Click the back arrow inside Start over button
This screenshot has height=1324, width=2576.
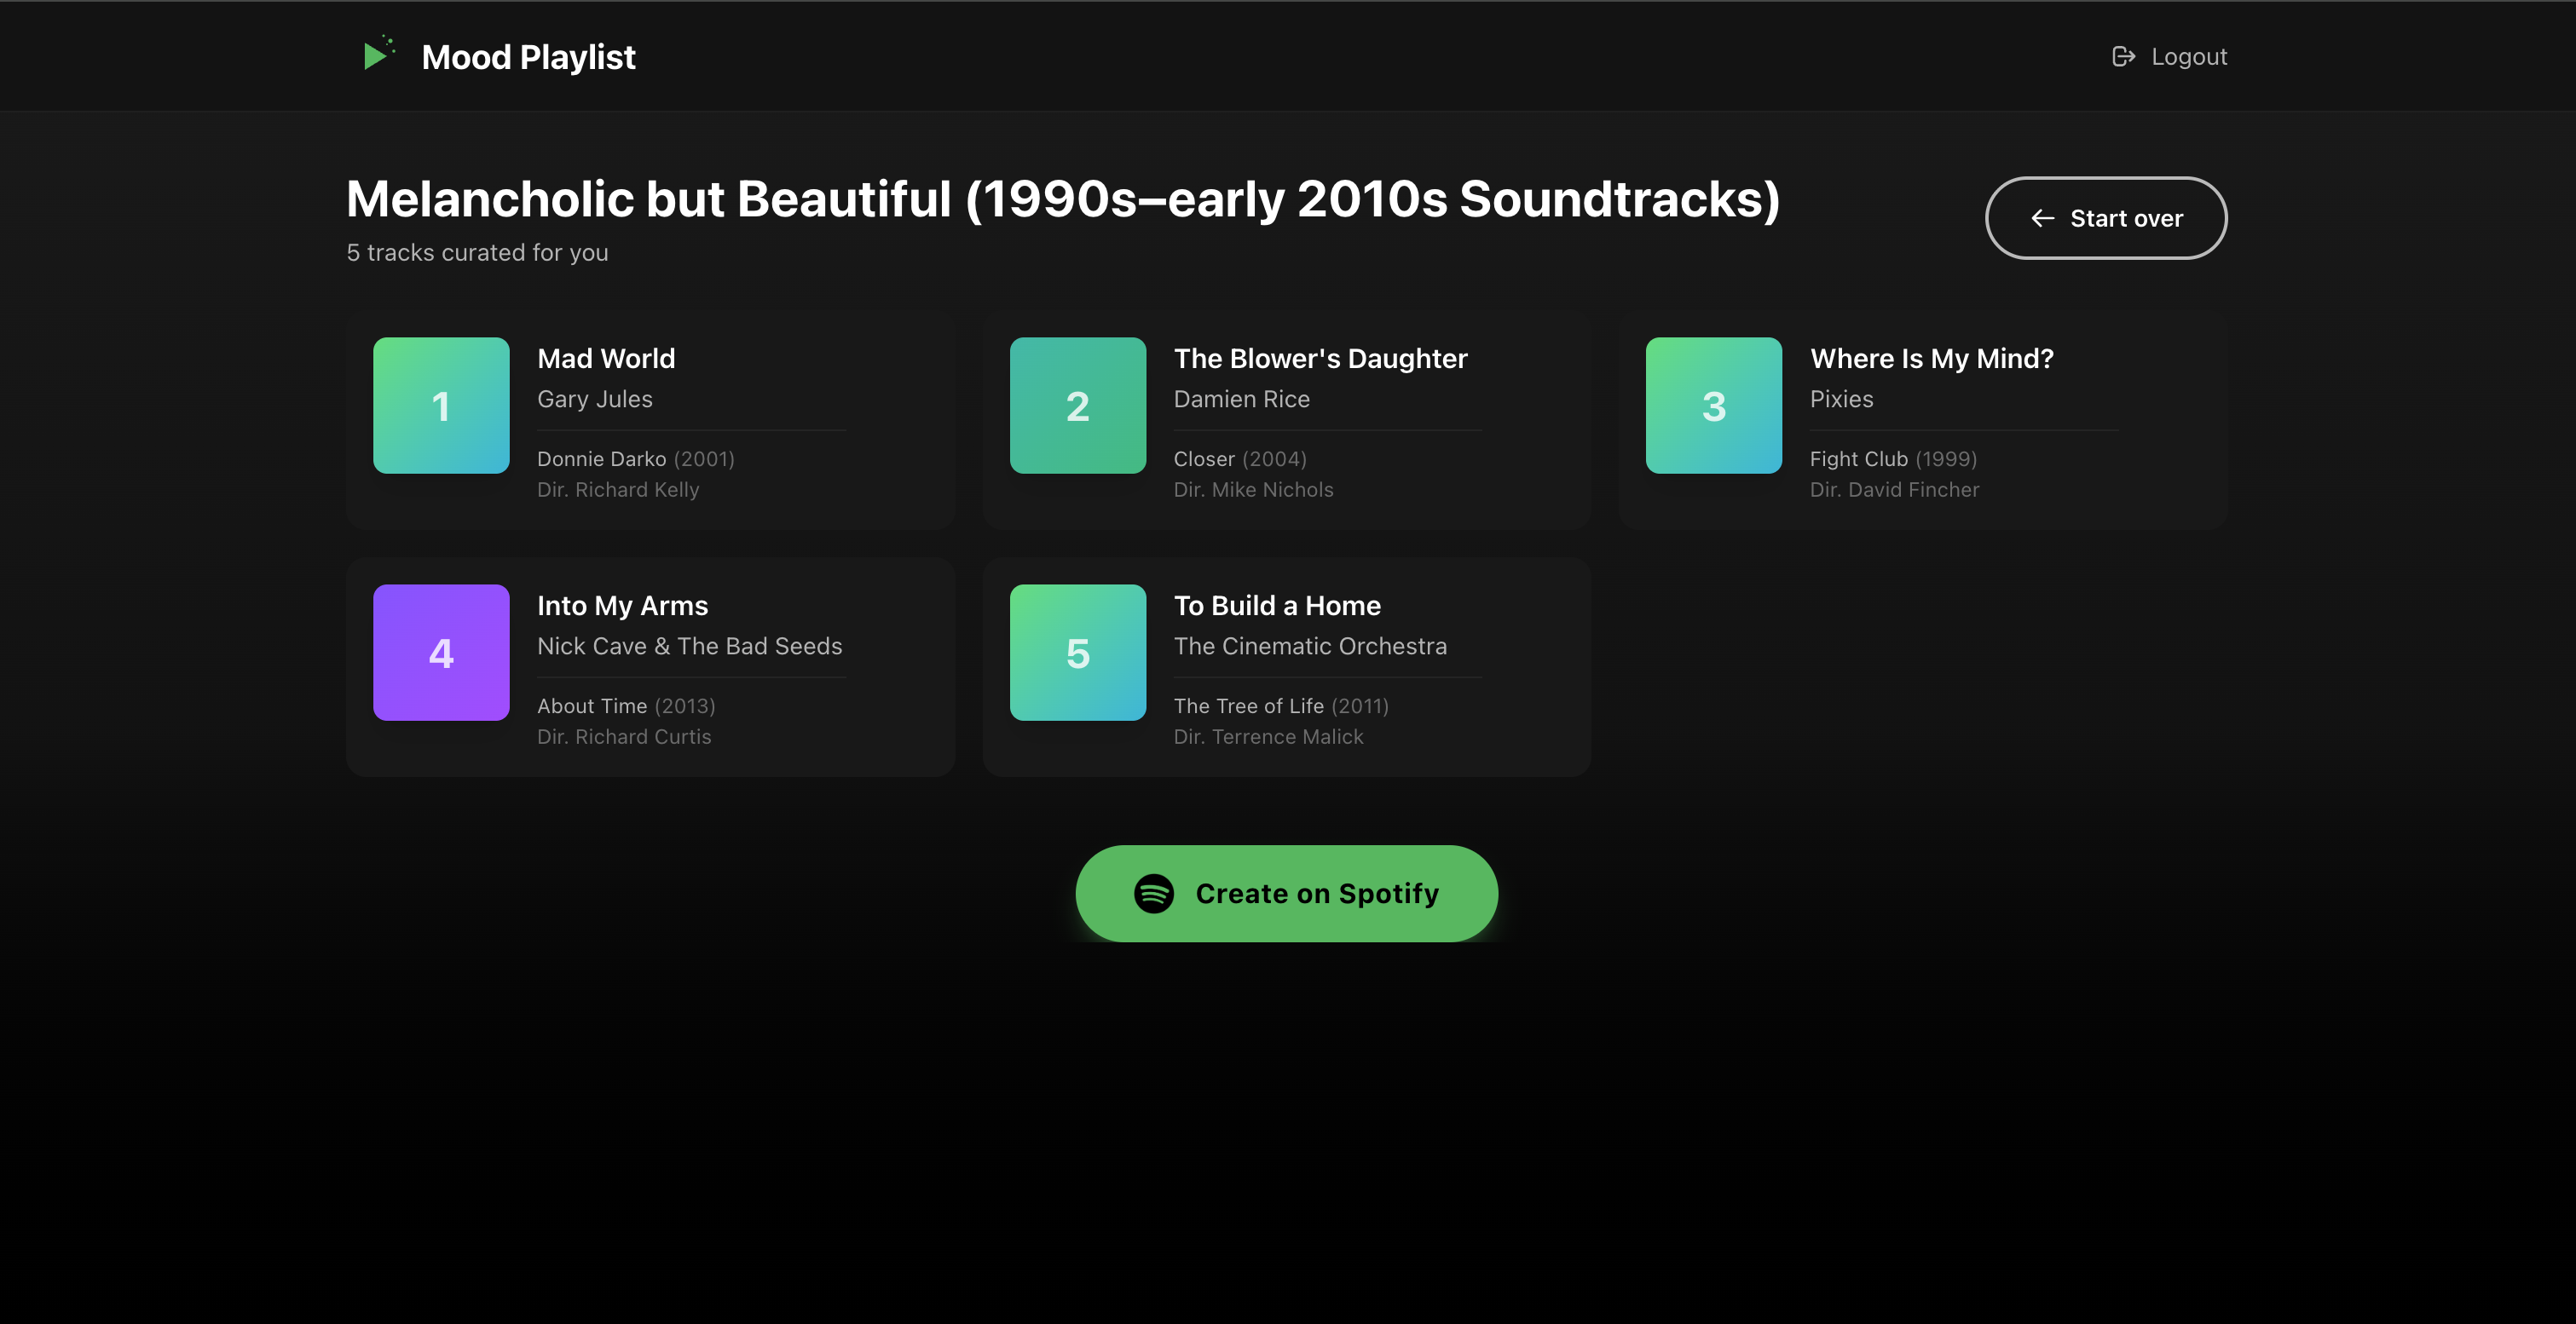coord(2043,218)
